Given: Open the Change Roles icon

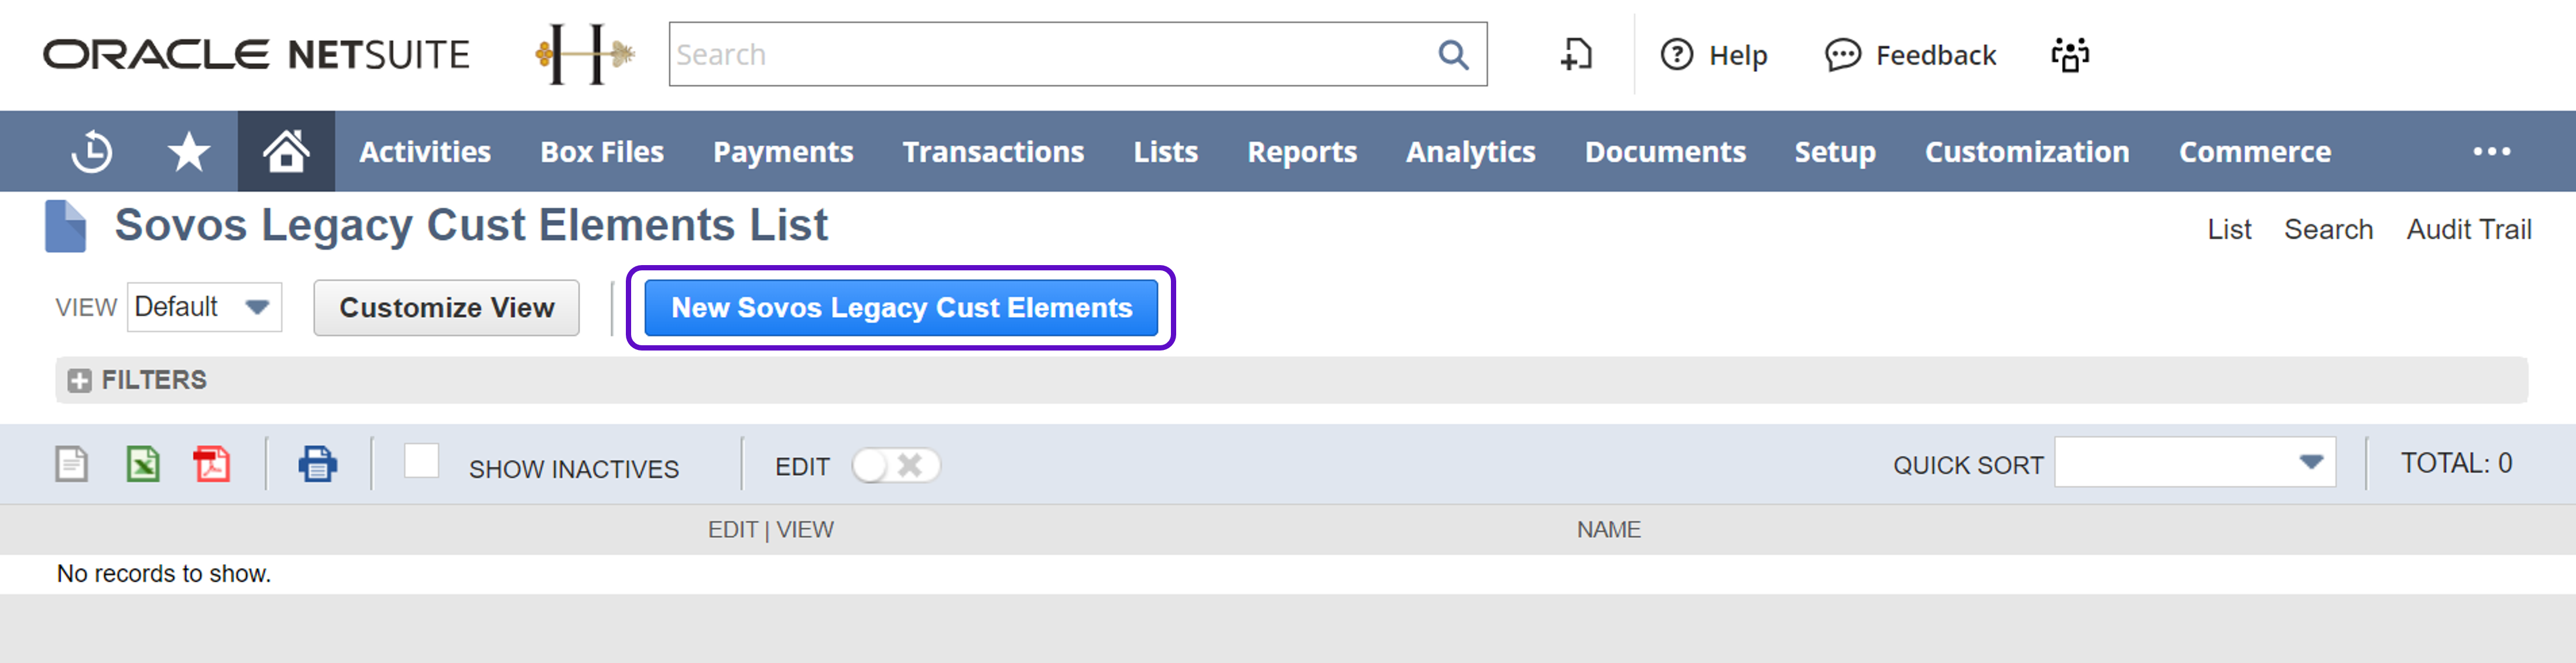Looking at the screenshot, I should coord(2070,55).
